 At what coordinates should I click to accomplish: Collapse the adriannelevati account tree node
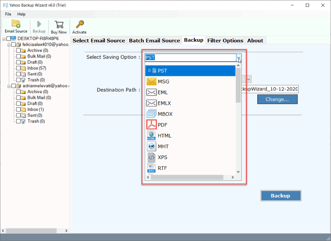[x=9, y=86]
